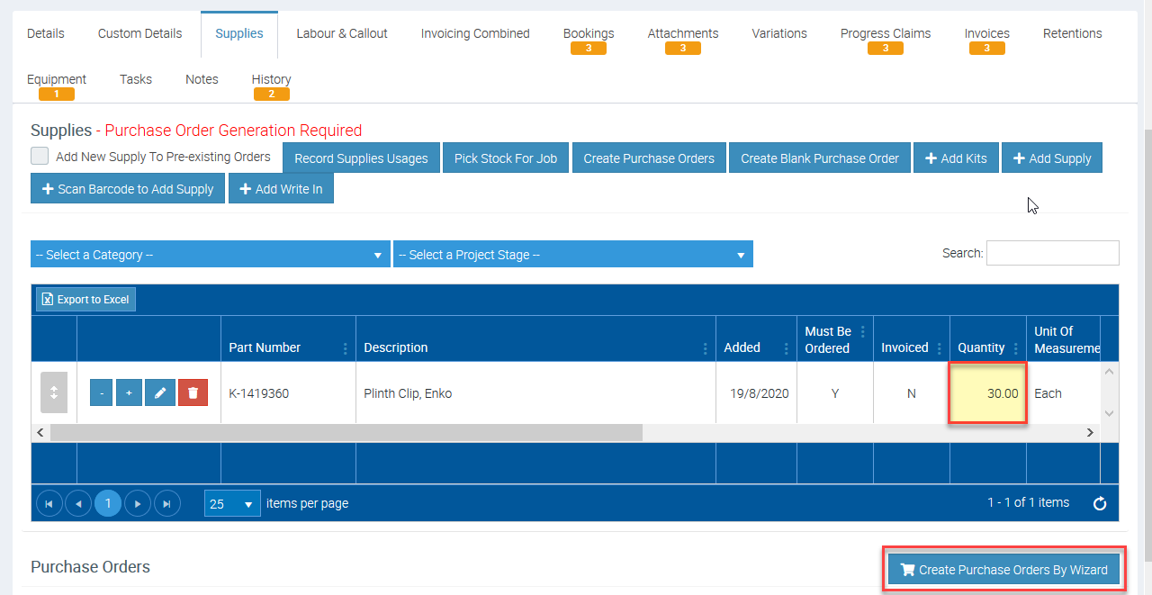
Task: Focus the Search input field
Action: coord(1052,253)
